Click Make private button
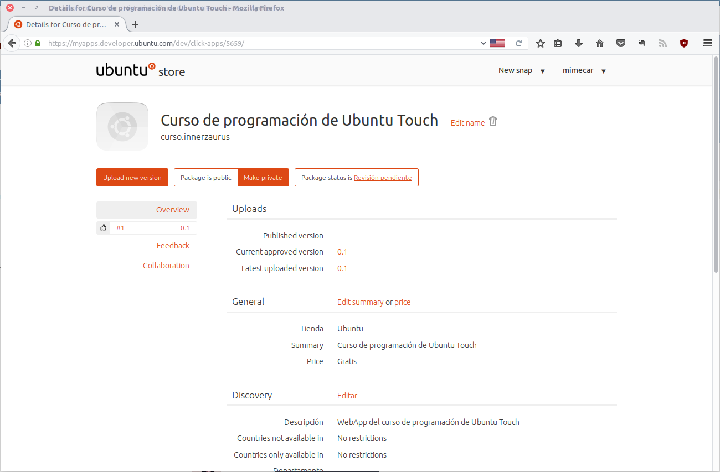720x472 pixels. click(x=263, y=178)
